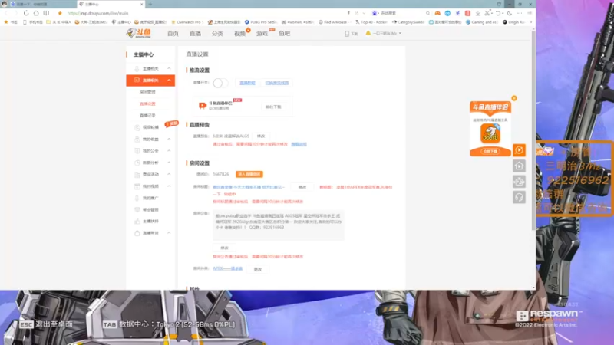Click the page vertical scrollbar thumb
This screenshot has height=345, width=614.
(x=533, y=130)
